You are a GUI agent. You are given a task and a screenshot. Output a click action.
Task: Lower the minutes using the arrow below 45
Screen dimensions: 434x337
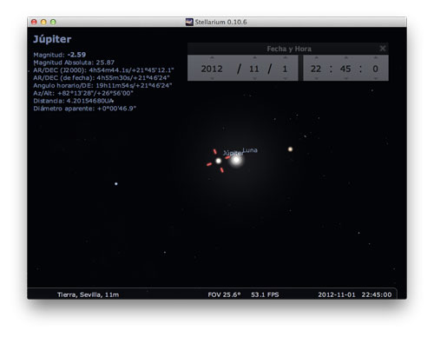click(x=345, y=78)
